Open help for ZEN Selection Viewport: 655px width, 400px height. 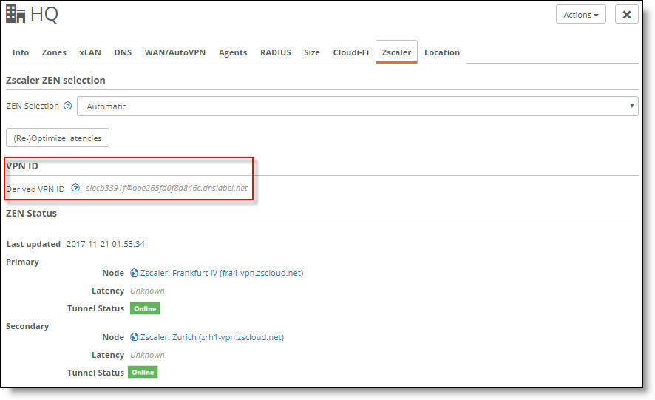click(68, 106)
